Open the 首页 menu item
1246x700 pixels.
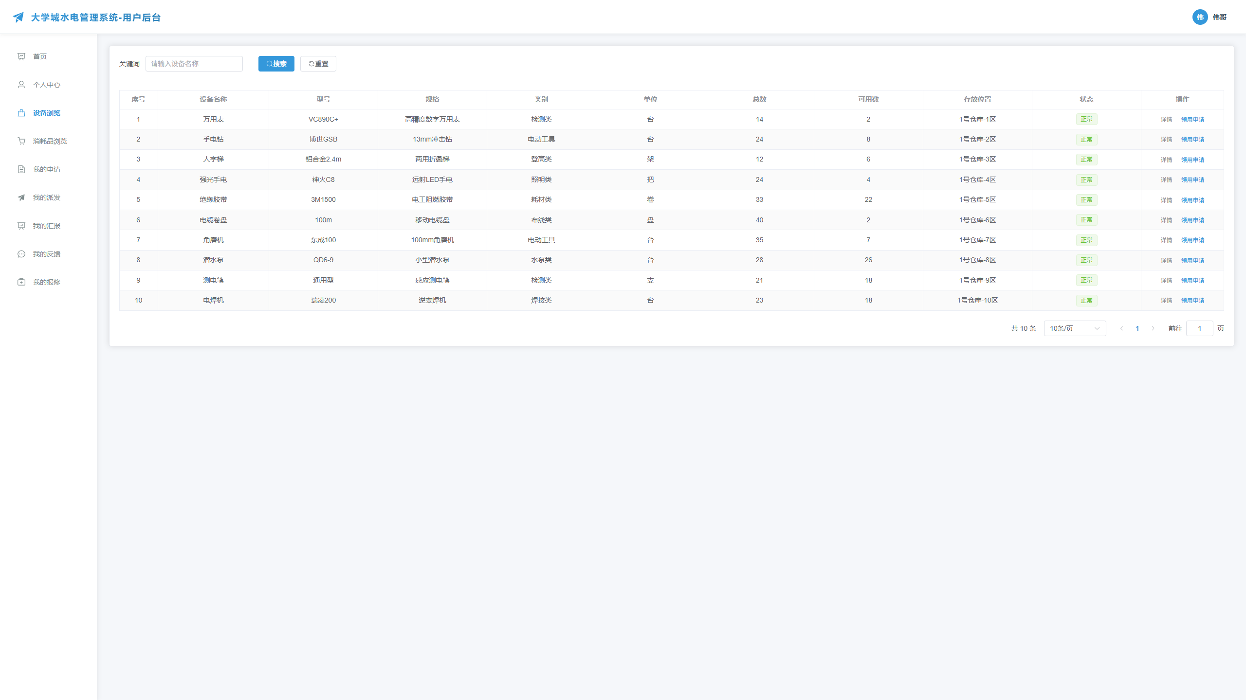pos(48,56)
